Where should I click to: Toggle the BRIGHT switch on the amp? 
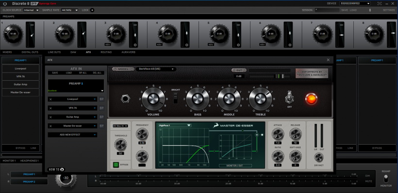point(175,98)
